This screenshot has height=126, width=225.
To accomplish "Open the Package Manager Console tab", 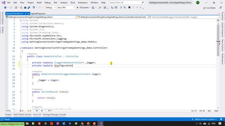I will (x=54, y=114).
